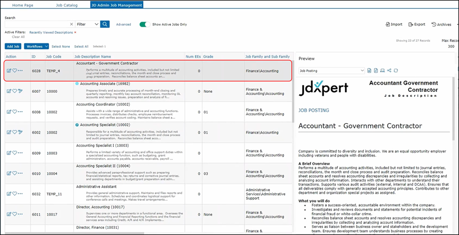Switch to the Job Catalog tab
Image resolution: width=459 pixels, height=235 pixels.
70,5
